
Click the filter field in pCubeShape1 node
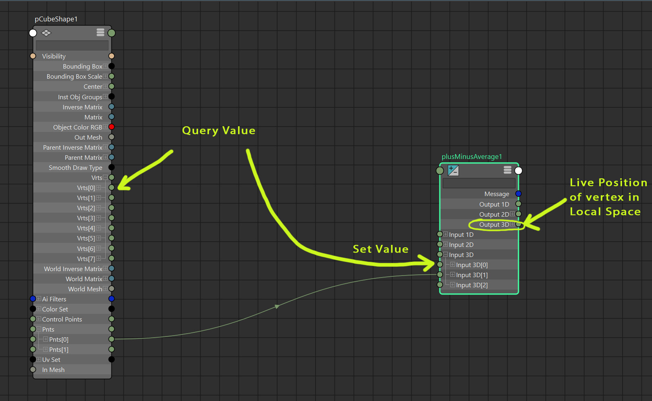72,45
